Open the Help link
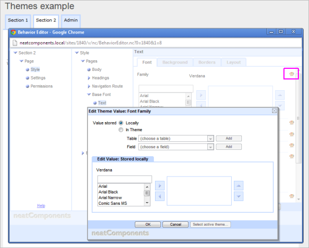The height and width of the screenshot is (248, 309). pos(41,205)
